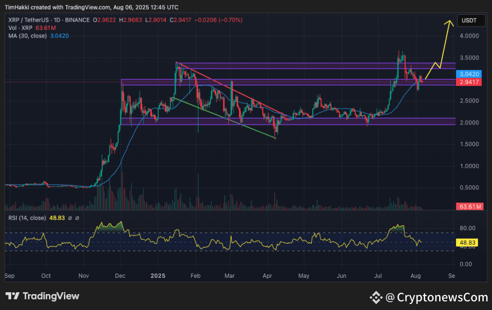Image resolution: width=492 pixels, height=310 pixels.
Task: Click the 1.0000 price axis label
Action: (469, 166)
